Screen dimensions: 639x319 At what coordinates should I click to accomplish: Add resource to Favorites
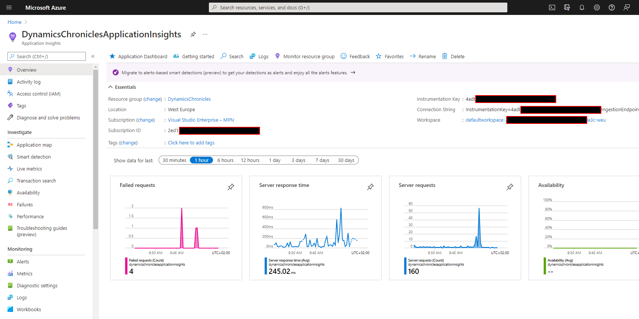[x=389, y=56]
